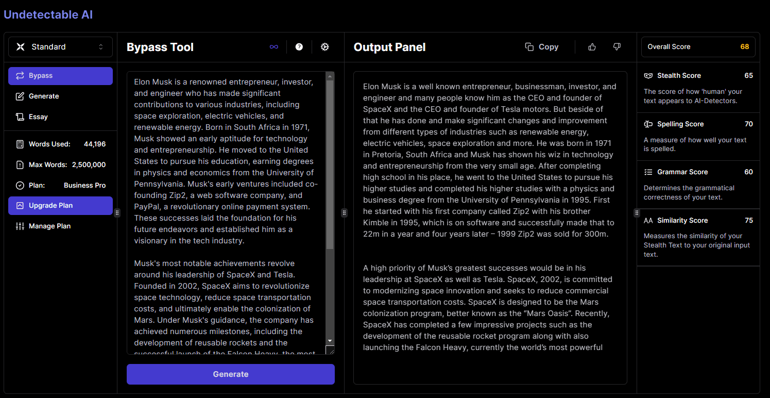Select Generate in the sidebar menu

(44, 96)
